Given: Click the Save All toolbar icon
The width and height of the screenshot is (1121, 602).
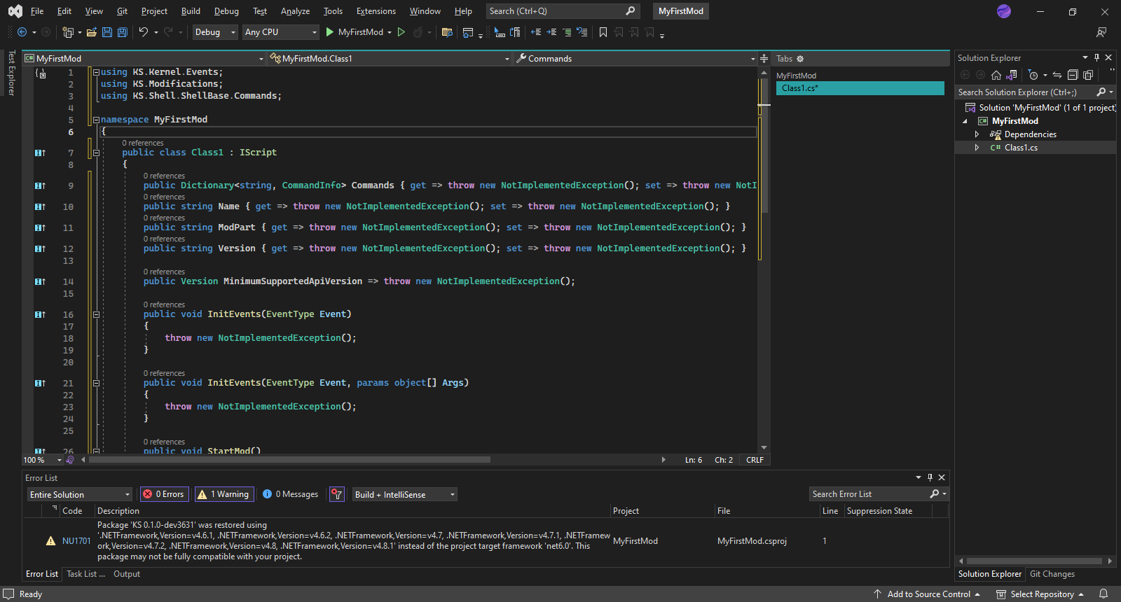Looking at the screenshot, I should (123, 32).
